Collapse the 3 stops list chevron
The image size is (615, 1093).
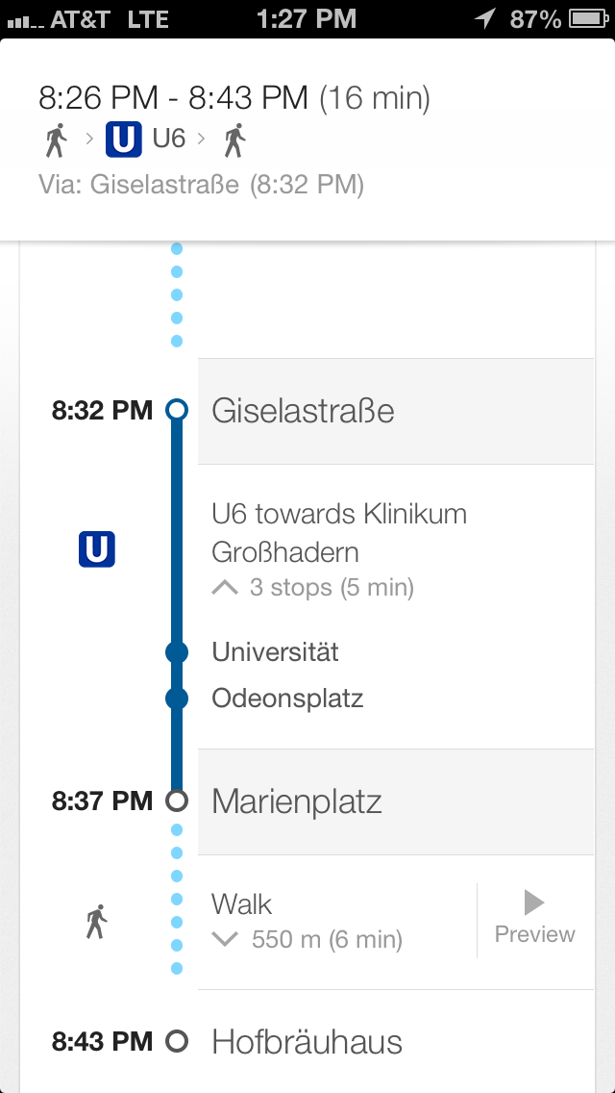tap(225, 587)
